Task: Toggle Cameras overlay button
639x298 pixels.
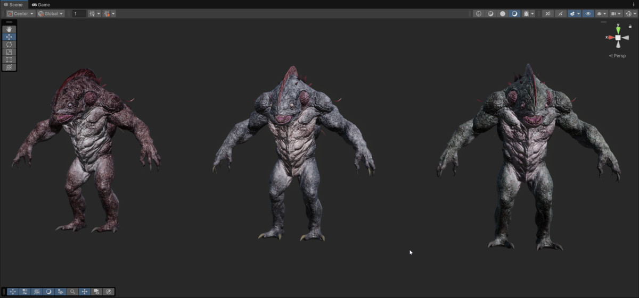Action: (96, 292)
